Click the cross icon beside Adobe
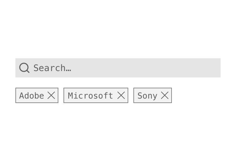The height and width of the screenshot is (160, 236). tap(51, 95)
